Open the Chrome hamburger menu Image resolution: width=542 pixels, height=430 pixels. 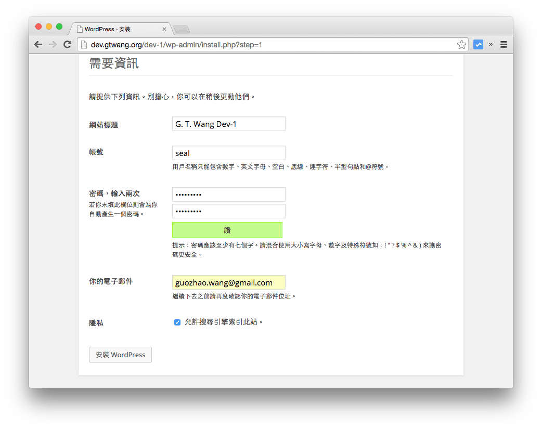[504, 44]
